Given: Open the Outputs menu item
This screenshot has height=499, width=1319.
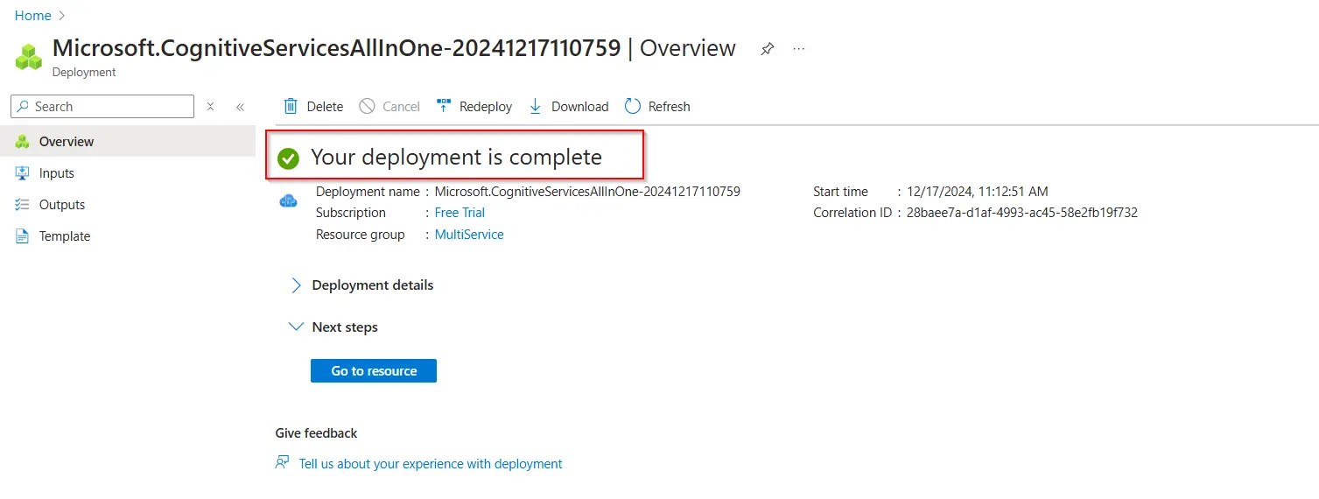Looking at the screenshot, I should pyautogui.click(x=61, y=205).
